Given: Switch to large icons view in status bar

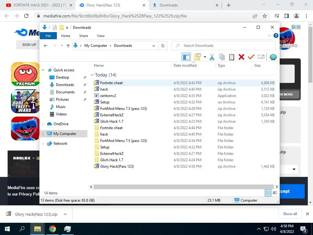Looking at the screenshot, I should pyautogui.click(x=275, y=193).
